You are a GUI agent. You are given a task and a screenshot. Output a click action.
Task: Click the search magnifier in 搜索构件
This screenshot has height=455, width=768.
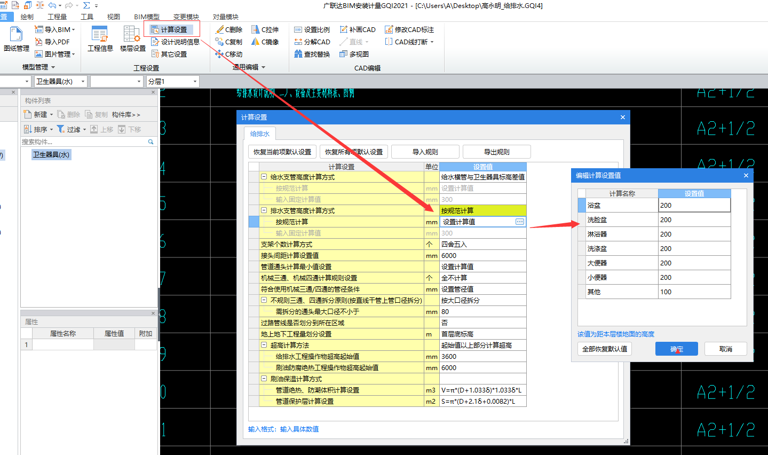click(151, 142)
